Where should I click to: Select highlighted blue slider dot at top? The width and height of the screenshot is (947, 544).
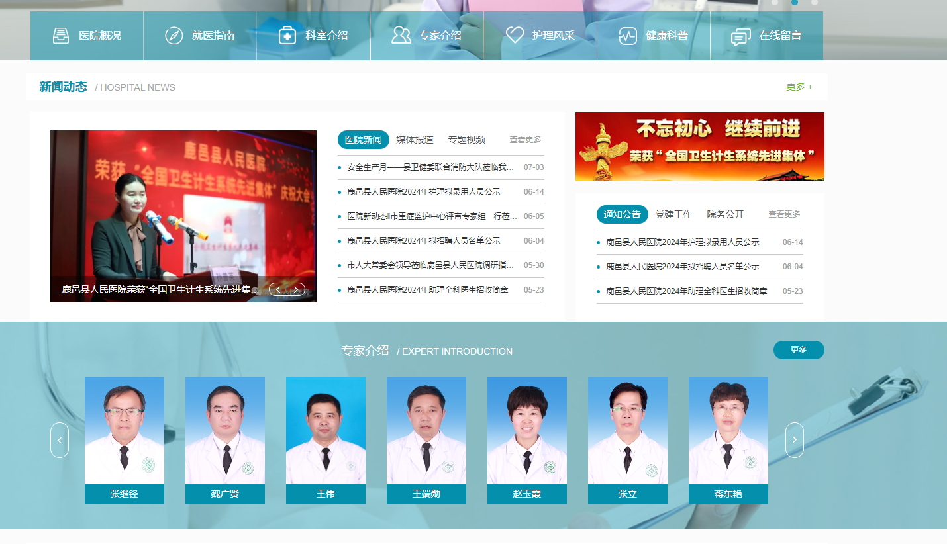795,2
